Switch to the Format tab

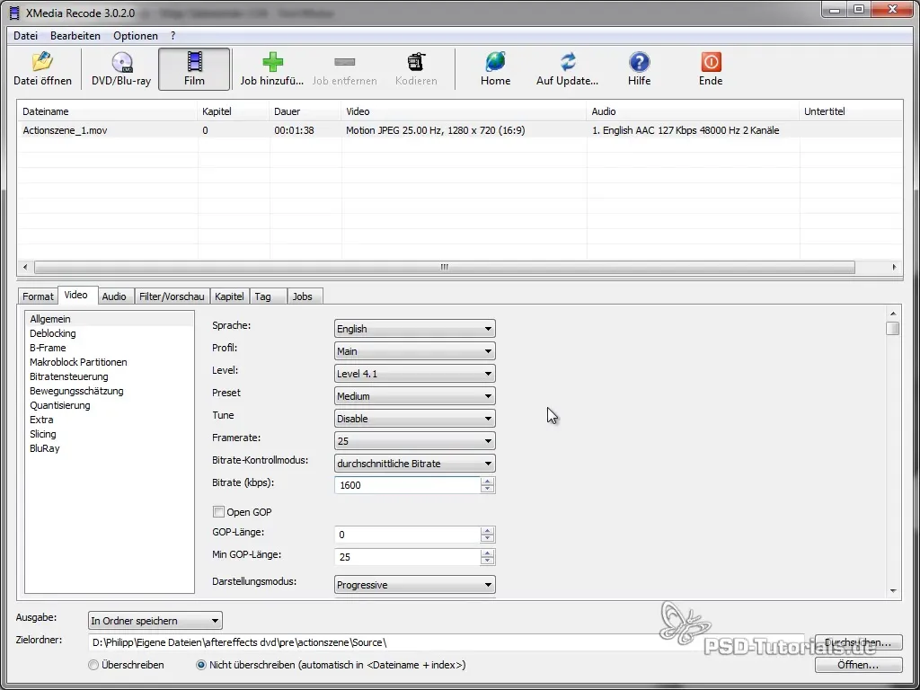click(x=38, y=296)
